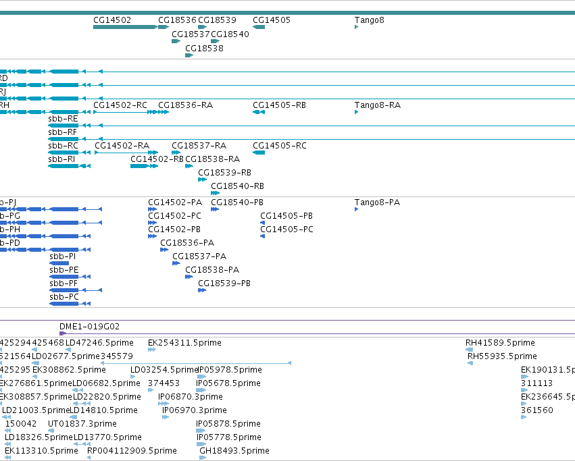Open the Tango8-RA transcript label
The width and height of the screenshot is (575, 461).
pyautogui.click(x=378, y=105)
